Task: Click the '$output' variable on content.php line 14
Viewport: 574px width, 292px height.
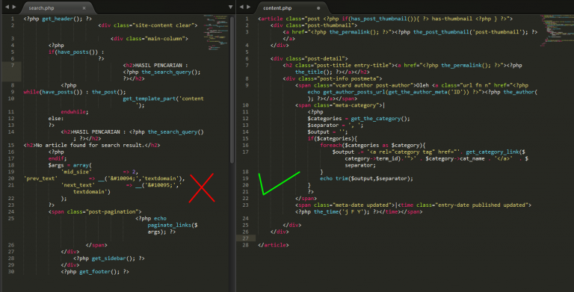Action: pyautogui.click(x=318, y=131)
